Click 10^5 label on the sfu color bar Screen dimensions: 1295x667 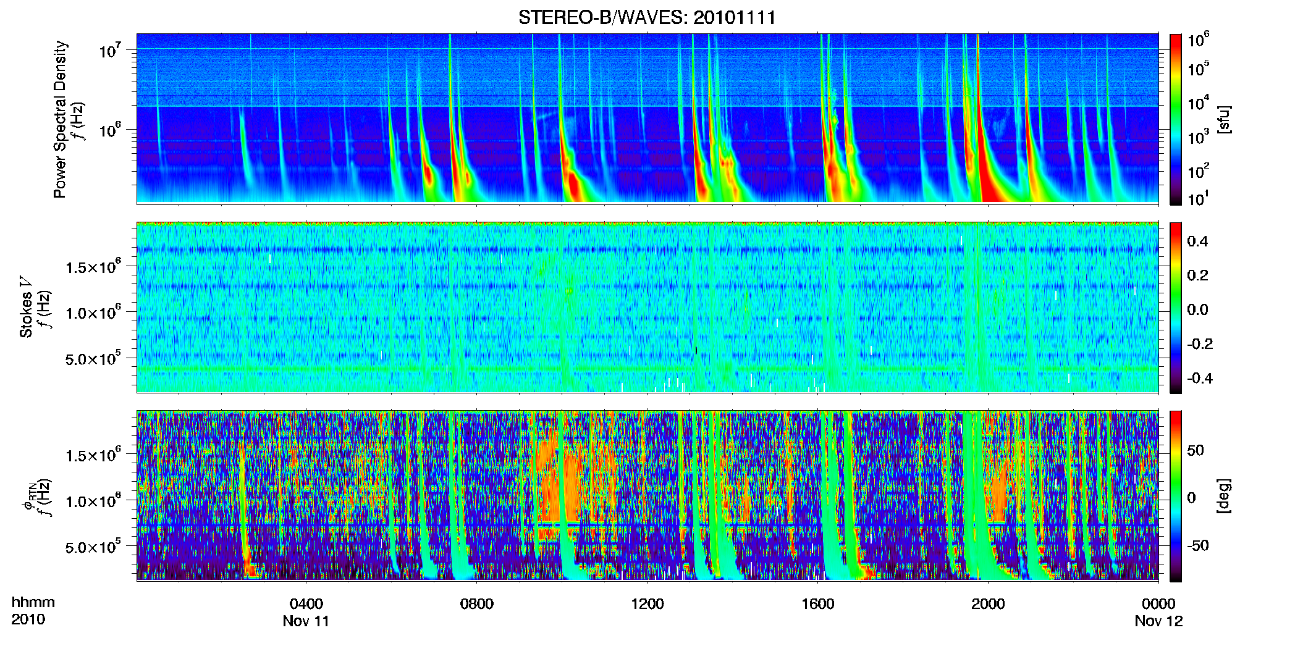click(x=1199, y=69)
